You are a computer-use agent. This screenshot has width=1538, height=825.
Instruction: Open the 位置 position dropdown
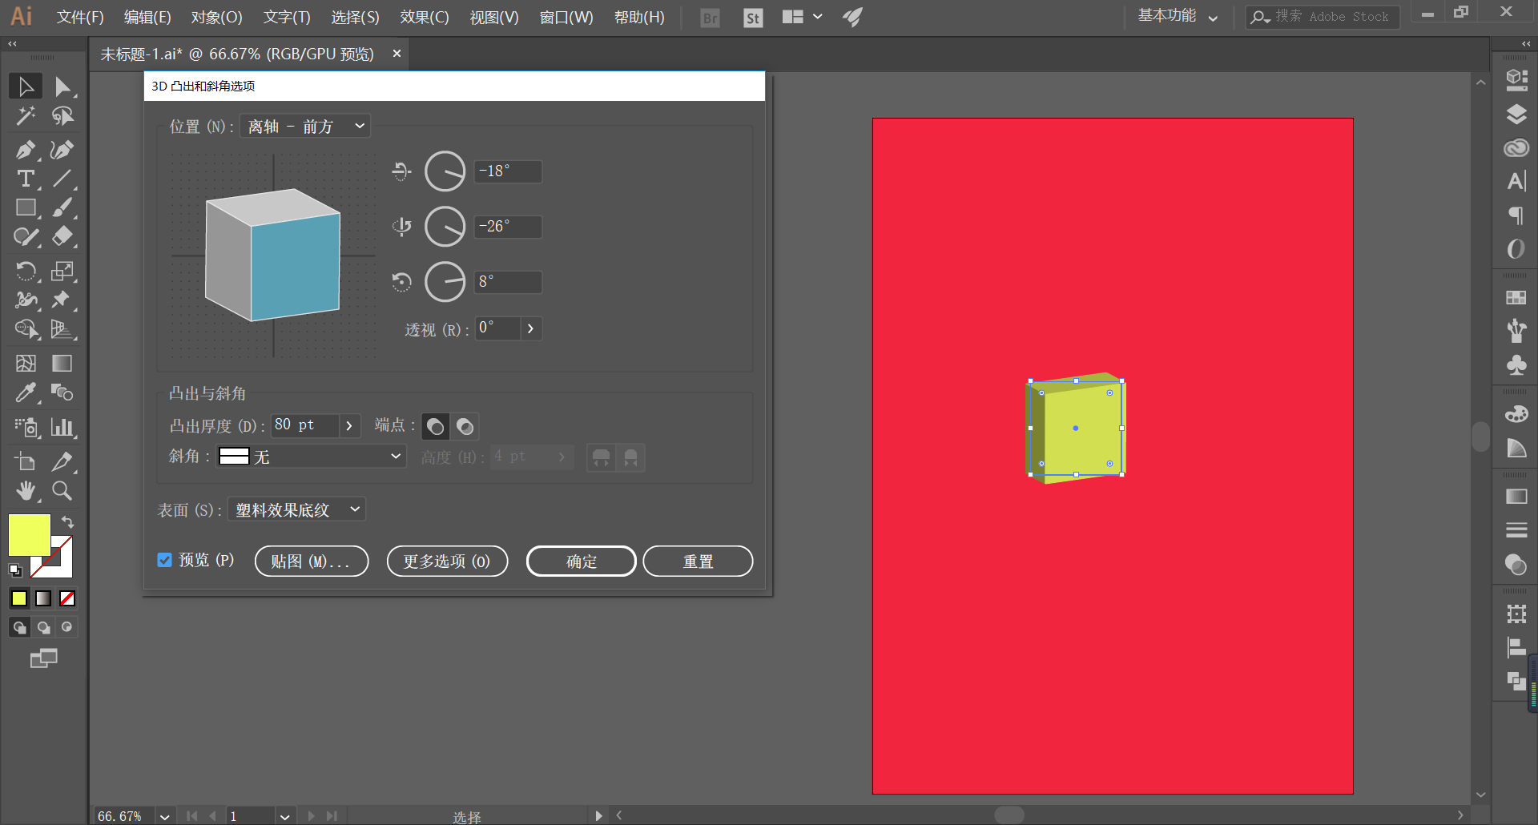pos(305,127)
